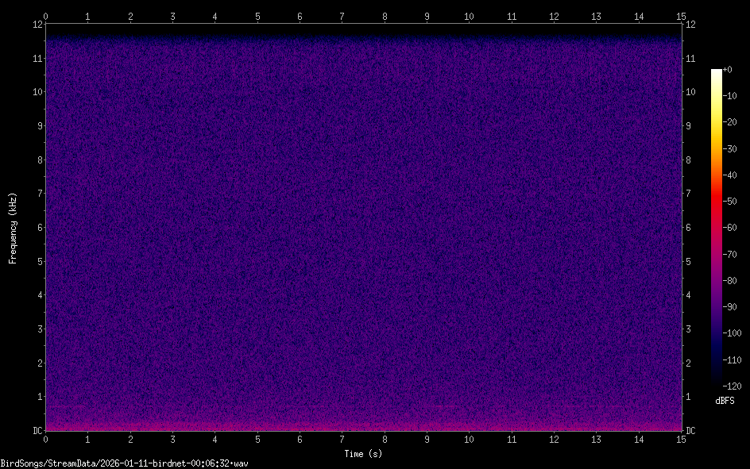Select the 10-second label on the top time axis
This screenshot has height=469, width=750.
pos(469,15)
